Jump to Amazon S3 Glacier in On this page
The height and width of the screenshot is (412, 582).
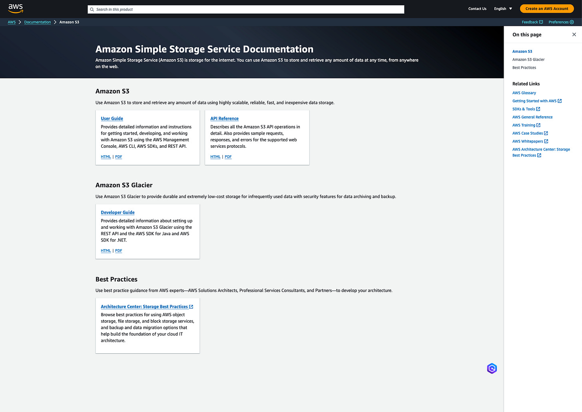pos(528,59)
